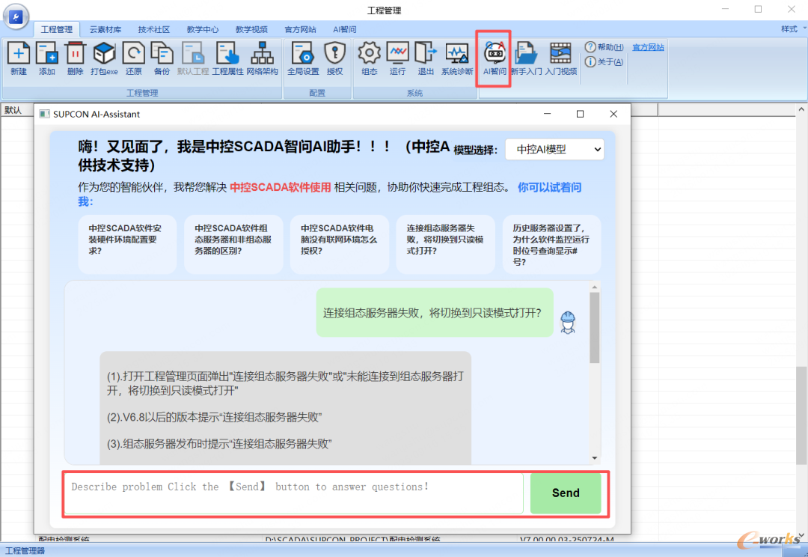
Task: Switch to the 教学中心 ribbon tab
Action: pyautogui.click(x=203, y=29)
